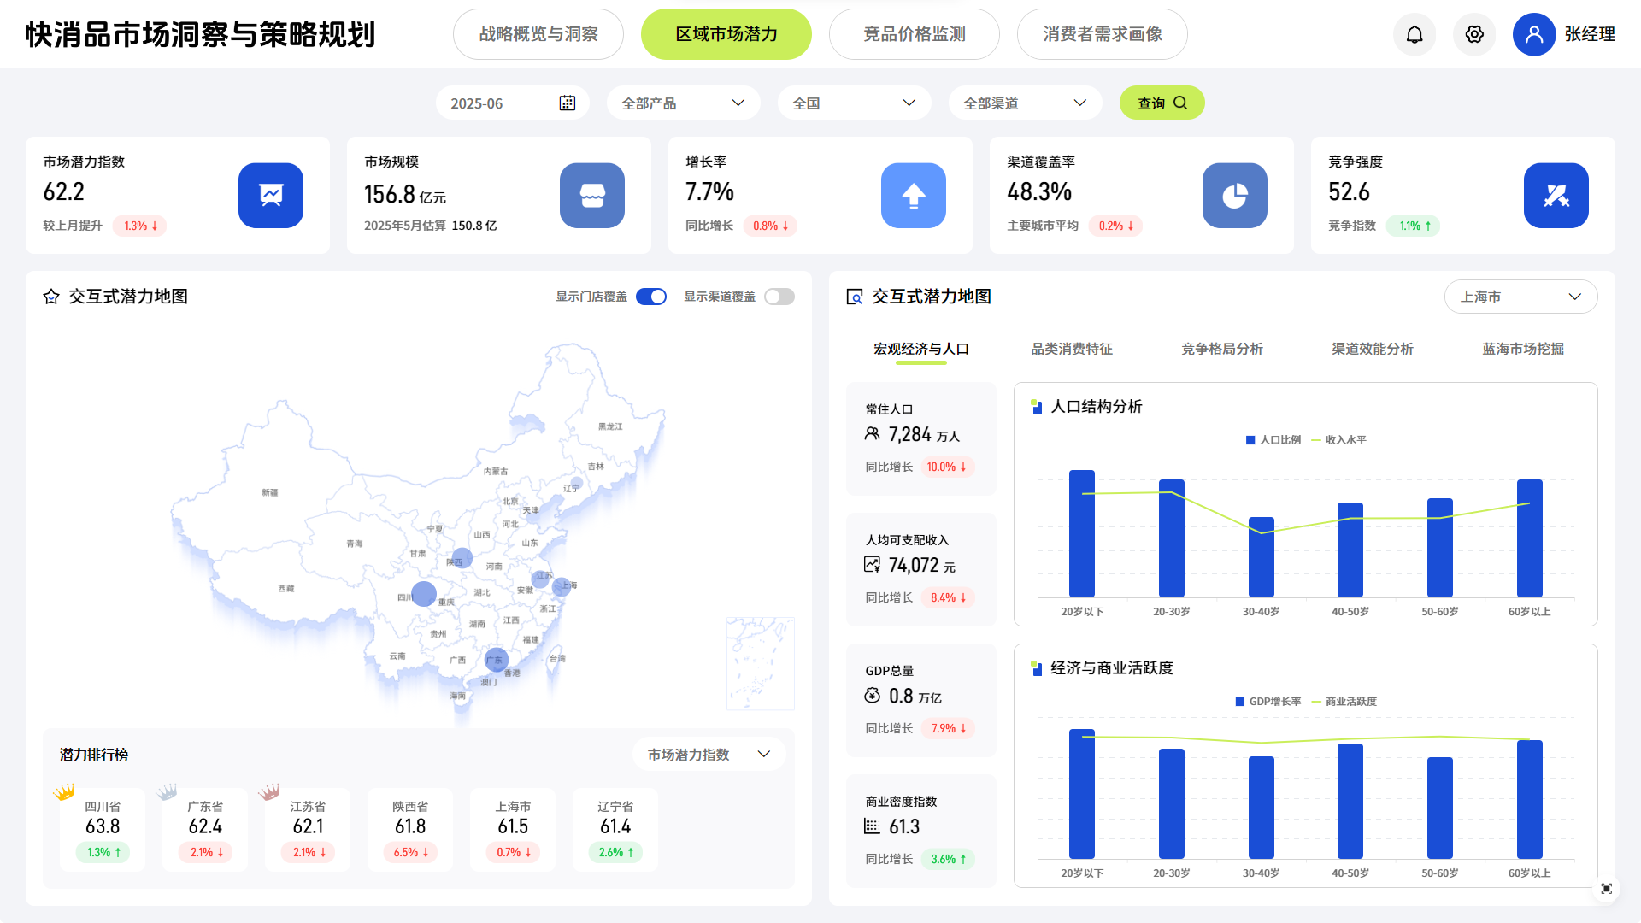This screenshot has width=1641, height=923.
Task: Toggle 人口比例 legend in population chart
Action: [1273, 440]
